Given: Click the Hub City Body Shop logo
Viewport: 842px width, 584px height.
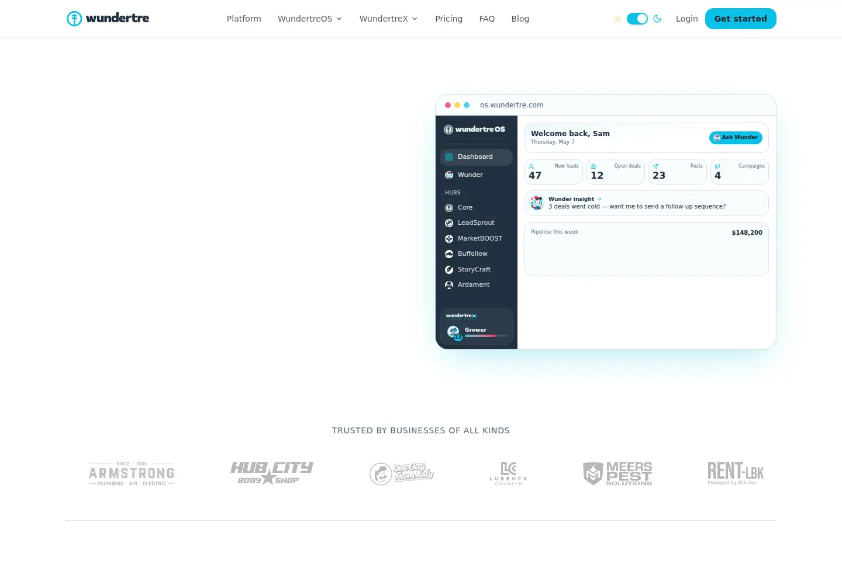Looking at the screenshot, I should [x=272, y=473].
